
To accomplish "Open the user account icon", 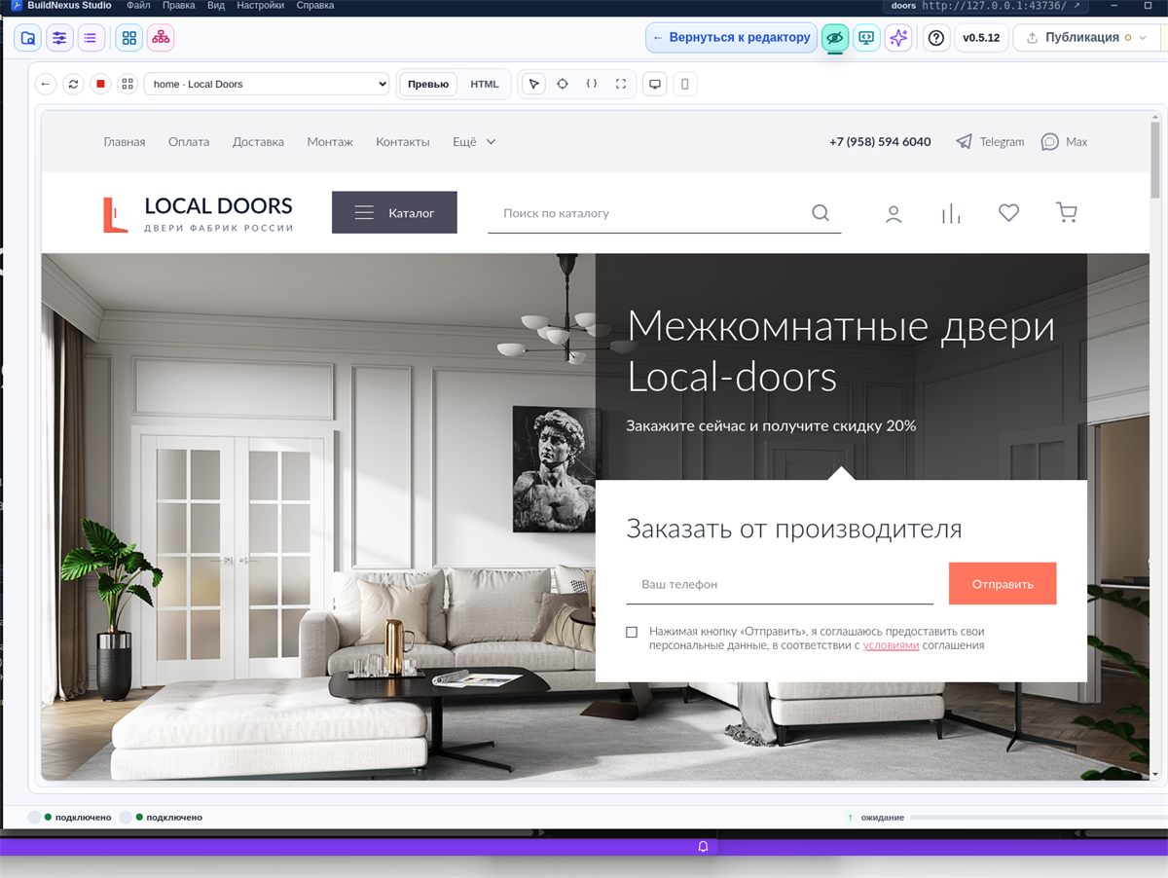I will (x=894, y=214).
